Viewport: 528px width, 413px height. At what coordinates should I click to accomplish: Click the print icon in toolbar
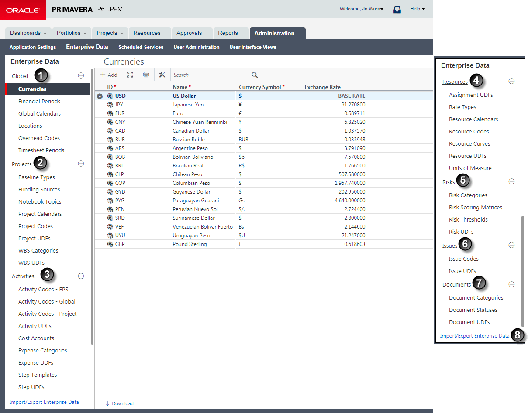pyautogui.click(x=146, y=75)
